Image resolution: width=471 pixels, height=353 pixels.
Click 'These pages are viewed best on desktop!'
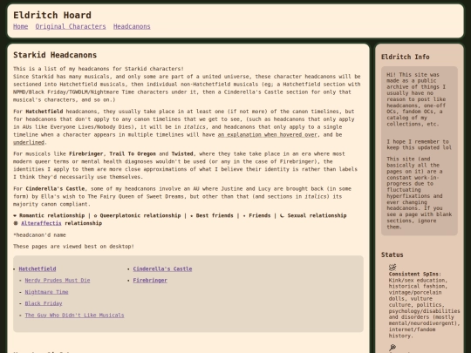pyautogui.click(x=73, y=247)
